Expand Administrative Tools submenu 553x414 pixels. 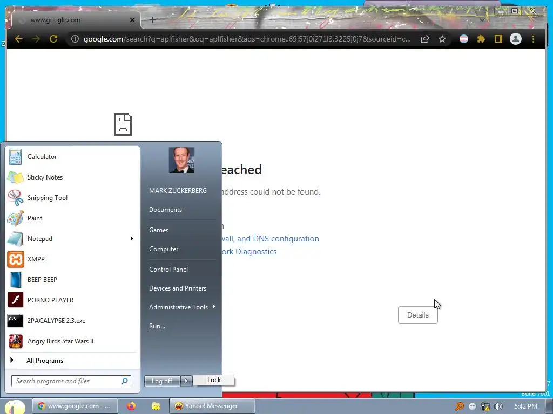[181, 307]
